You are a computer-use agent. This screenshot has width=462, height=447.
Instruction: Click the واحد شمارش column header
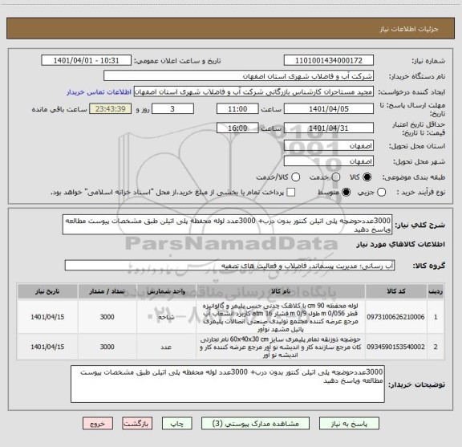[x=166, y=291]
